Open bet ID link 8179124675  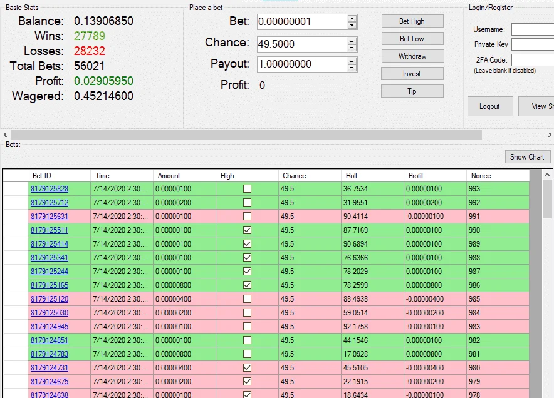pos(50,382)
